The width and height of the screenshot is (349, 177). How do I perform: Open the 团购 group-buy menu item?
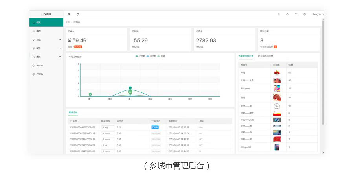pyautogui.click(x=46, y=31)
